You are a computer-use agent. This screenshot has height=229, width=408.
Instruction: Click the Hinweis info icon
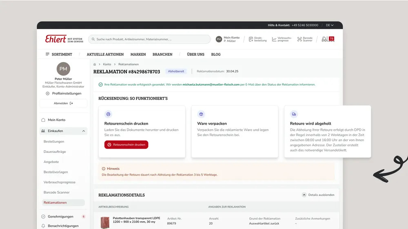(x=104, y=169)
